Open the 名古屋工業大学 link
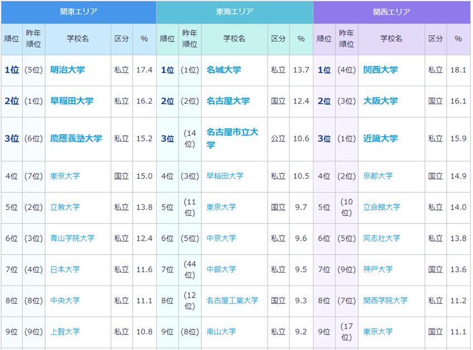This screenshot has height=350, width=473. 232,300
